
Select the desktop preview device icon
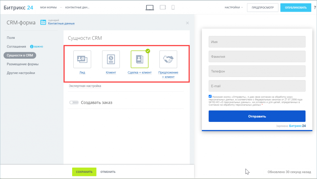click(150, 7)
